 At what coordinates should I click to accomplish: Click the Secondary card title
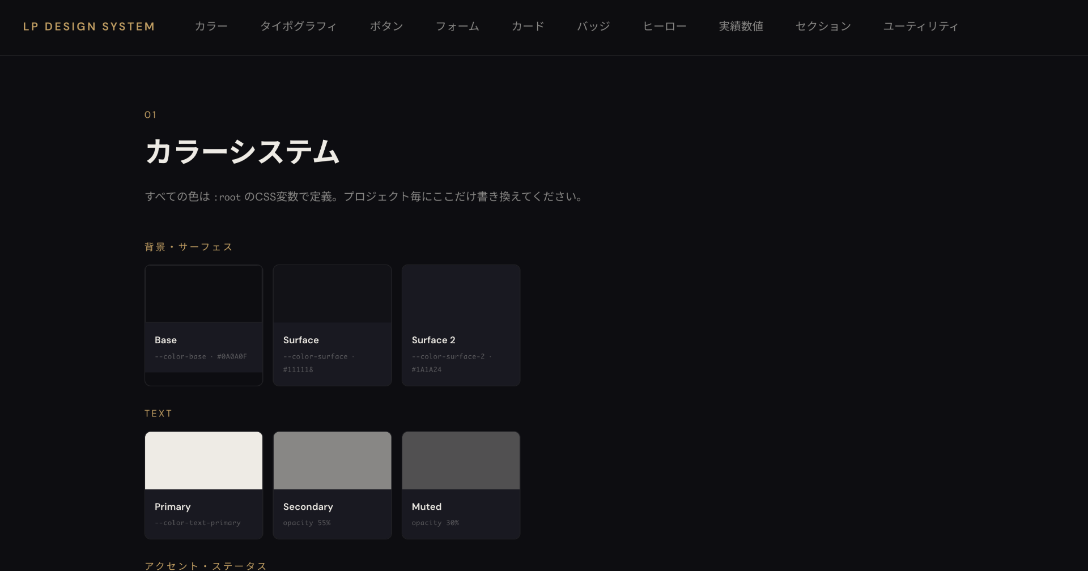pos(308,506)
